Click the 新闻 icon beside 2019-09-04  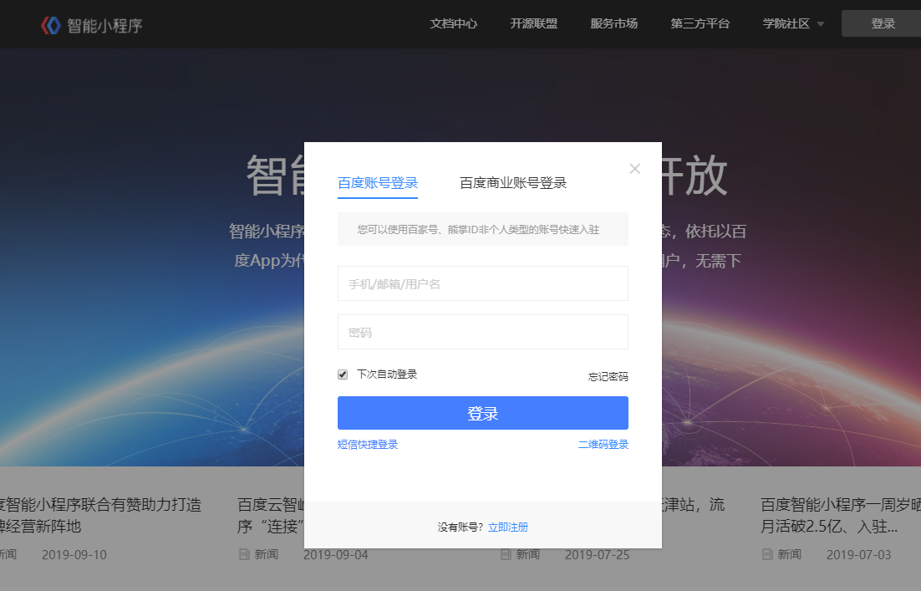point(244,554)
